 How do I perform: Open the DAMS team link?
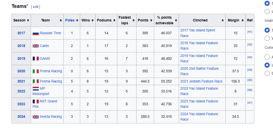[x=45, y=58]
